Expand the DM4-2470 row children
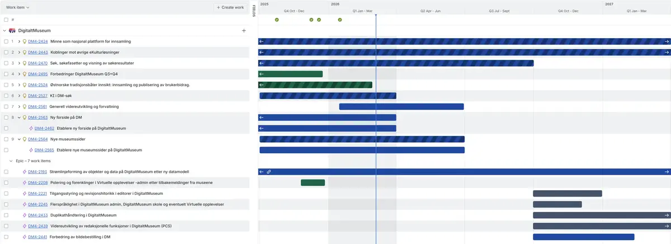Image resolution: width=671 pixels, height=244 pixels. click(19, 63)
